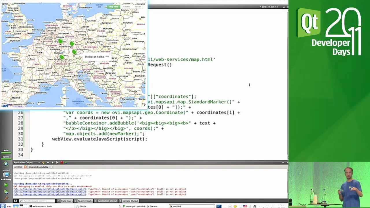Click the run icon in the output pane toolbar

(57, 163)
